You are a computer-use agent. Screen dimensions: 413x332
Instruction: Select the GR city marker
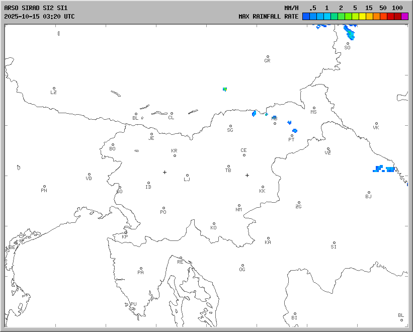(268, 57)
